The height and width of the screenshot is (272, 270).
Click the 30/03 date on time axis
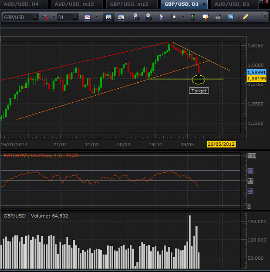coord(123,144)
